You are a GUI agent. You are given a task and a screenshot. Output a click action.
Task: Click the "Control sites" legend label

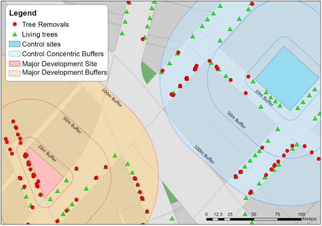tap(41, 44)
